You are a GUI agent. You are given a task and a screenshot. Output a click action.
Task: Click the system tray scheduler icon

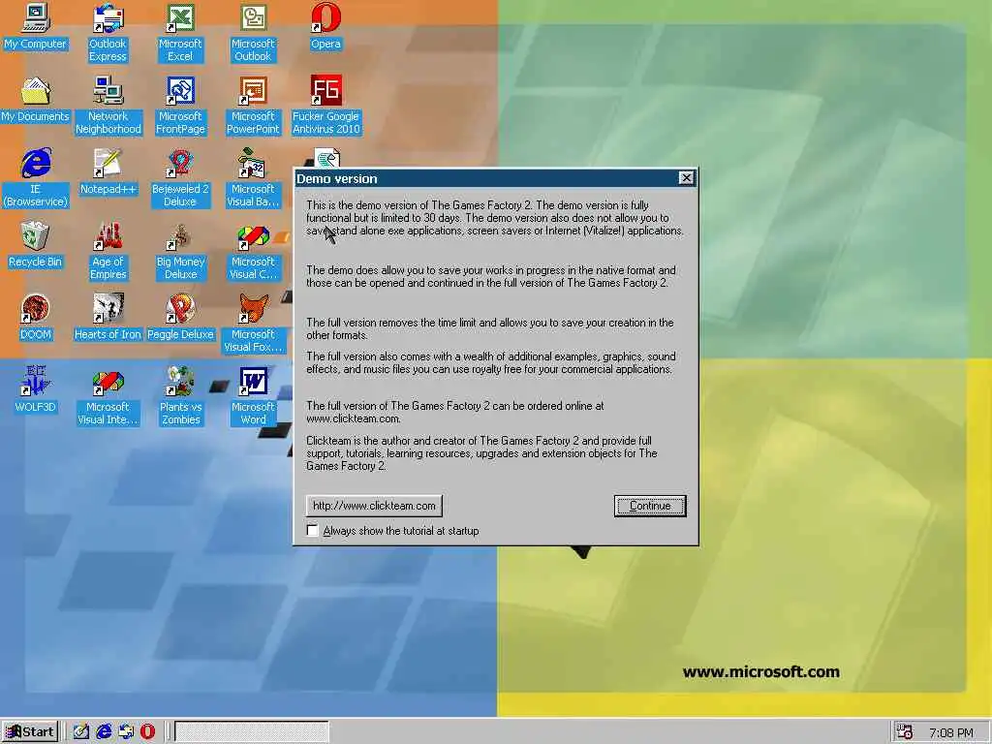click(905, 732)
